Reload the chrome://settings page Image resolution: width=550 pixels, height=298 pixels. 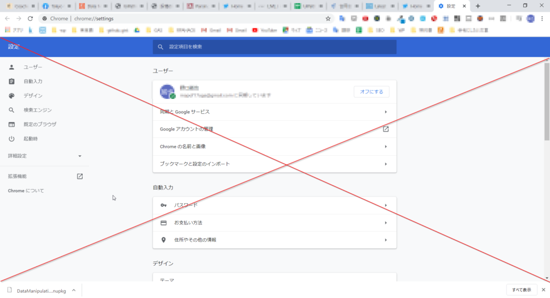click(30, 19)
